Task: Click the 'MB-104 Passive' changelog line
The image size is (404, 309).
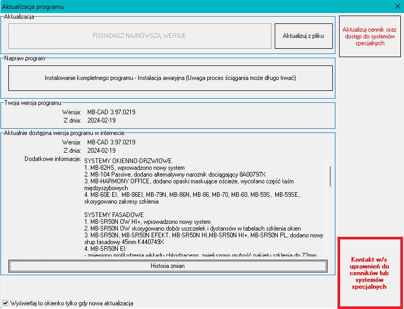Action: coord(174,174)
